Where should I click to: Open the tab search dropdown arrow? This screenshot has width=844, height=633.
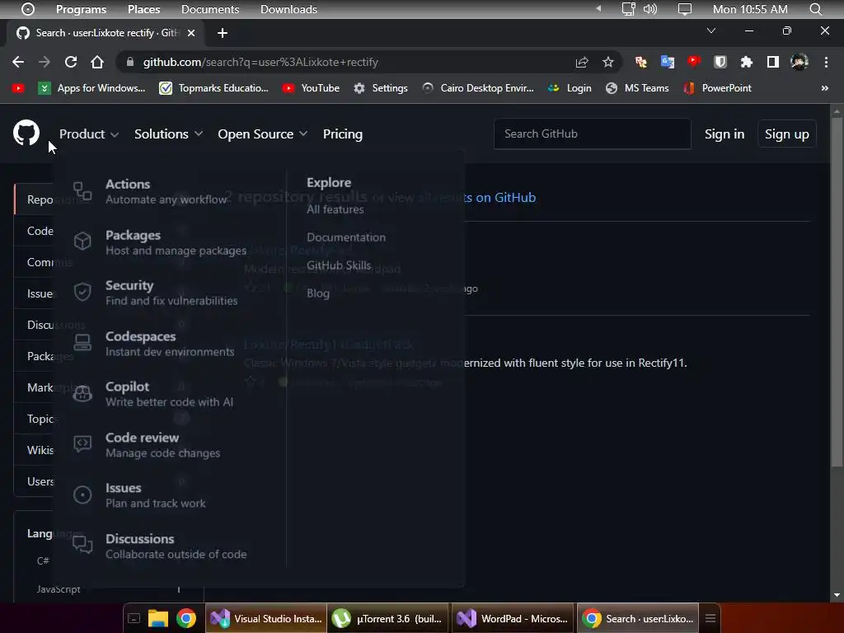pos(711,30)
